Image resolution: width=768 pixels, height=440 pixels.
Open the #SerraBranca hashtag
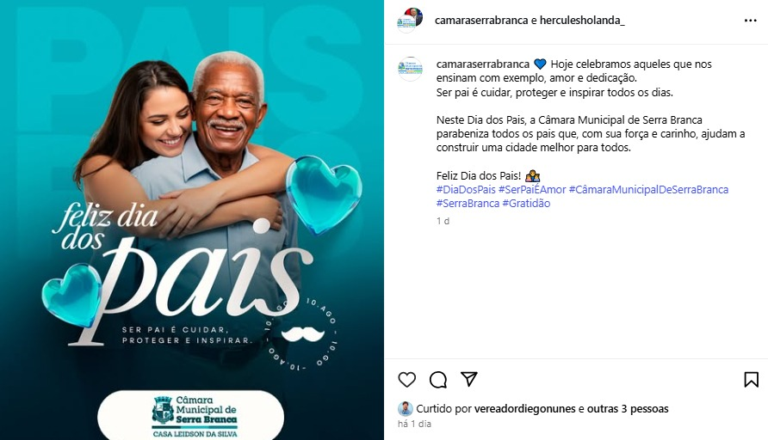point(468,204)
